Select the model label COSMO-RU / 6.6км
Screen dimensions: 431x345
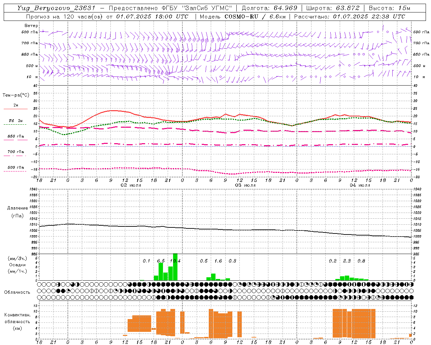[x=255, y=17]
